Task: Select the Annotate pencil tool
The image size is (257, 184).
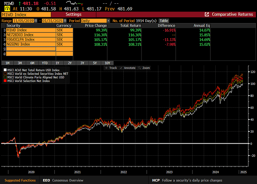Action: pos(127,68)
